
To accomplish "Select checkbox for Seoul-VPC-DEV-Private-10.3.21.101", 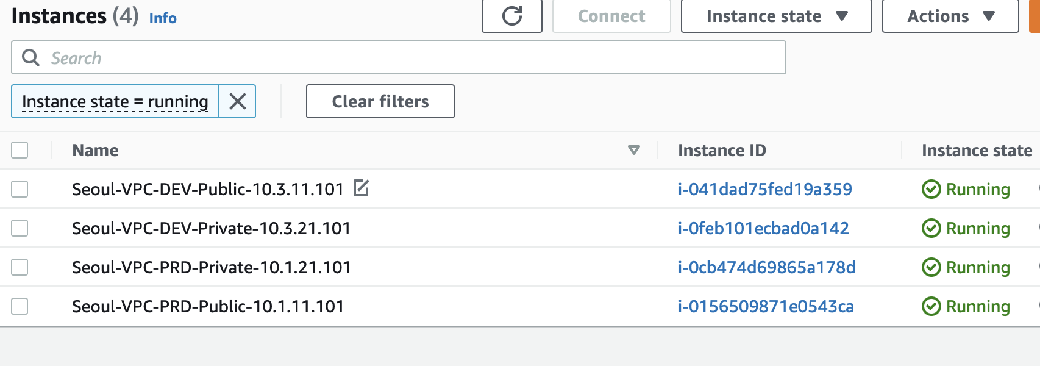I will [20, 228].
